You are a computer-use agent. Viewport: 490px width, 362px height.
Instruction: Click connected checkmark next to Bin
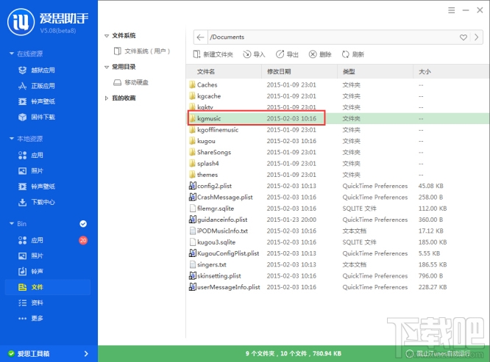83,223
